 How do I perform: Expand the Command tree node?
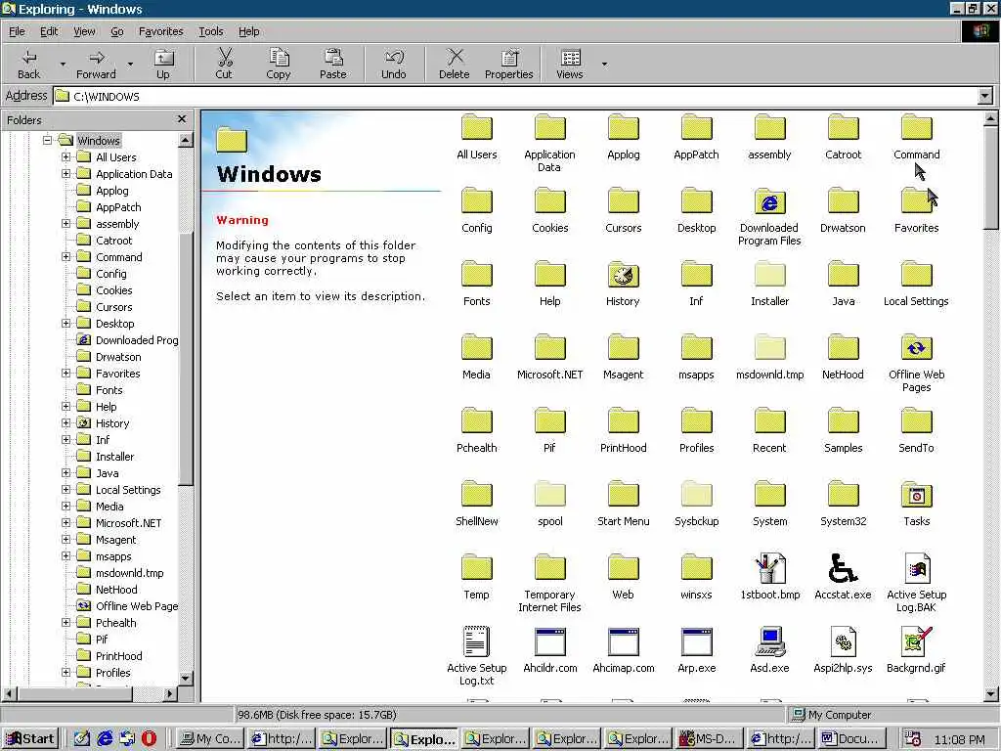coord(65,257)
